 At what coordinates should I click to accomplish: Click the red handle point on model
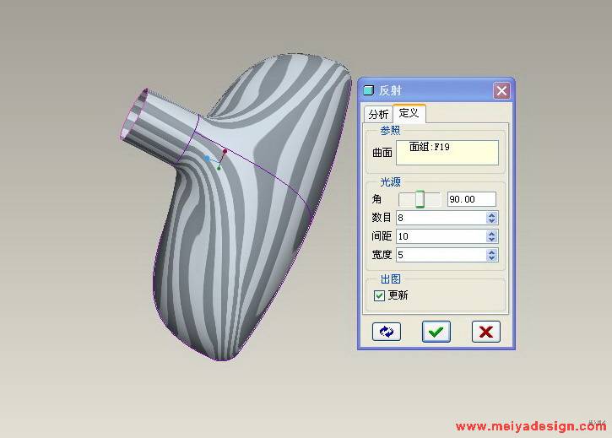click(225, 151)
